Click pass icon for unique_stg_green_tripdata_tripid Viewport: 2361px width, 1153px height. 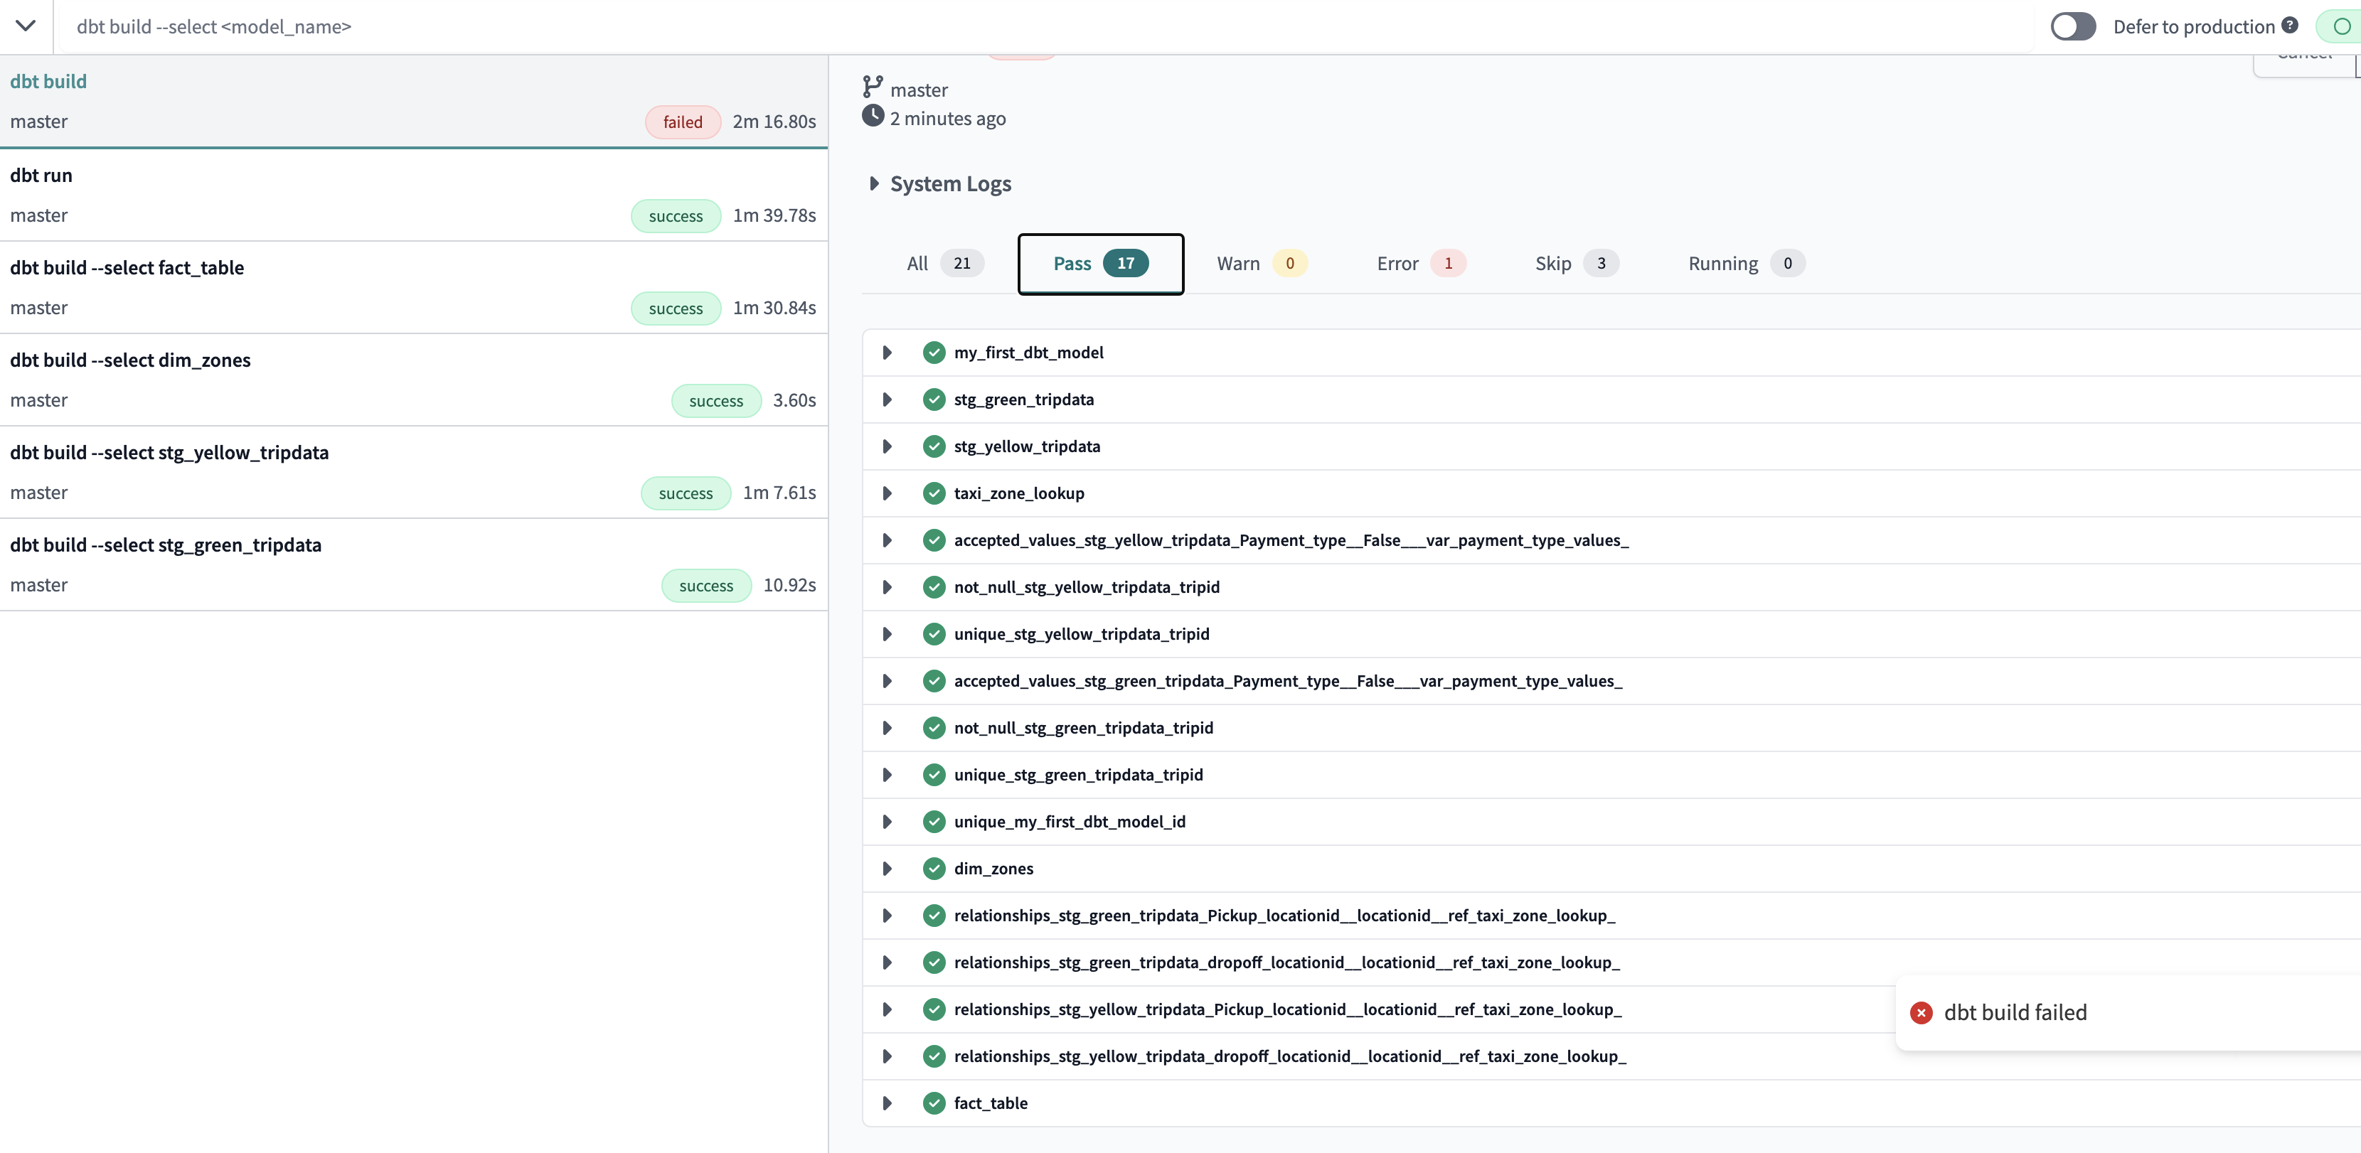pos(934,775)
